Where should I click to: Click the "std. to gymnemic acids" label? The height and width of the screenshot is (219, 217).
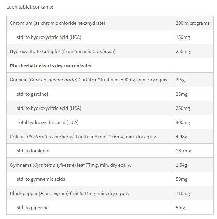tap(41, 179)
